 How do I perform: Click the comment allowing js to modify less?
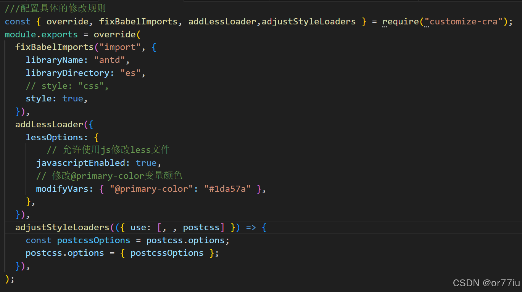click(x=108, y=150)
